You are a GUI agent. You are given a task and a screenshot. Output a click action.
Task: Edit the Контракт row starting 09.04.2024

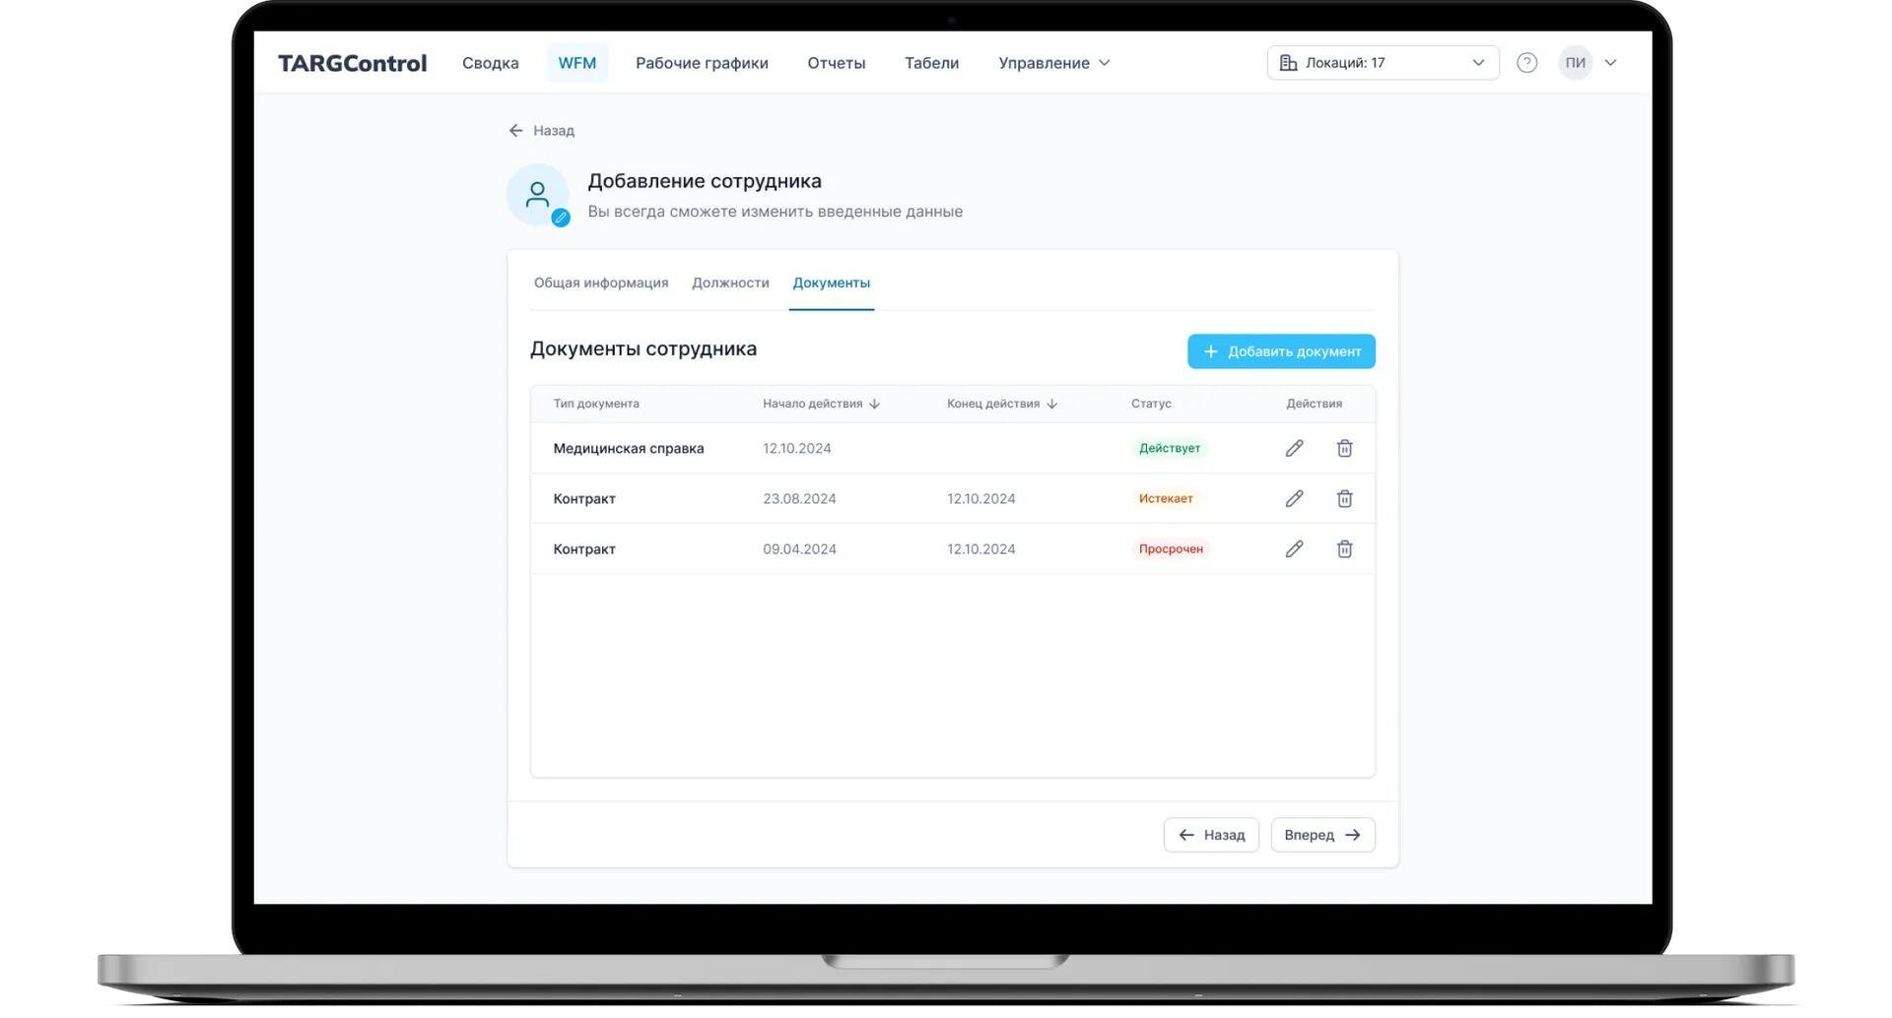pos(1294,548)
